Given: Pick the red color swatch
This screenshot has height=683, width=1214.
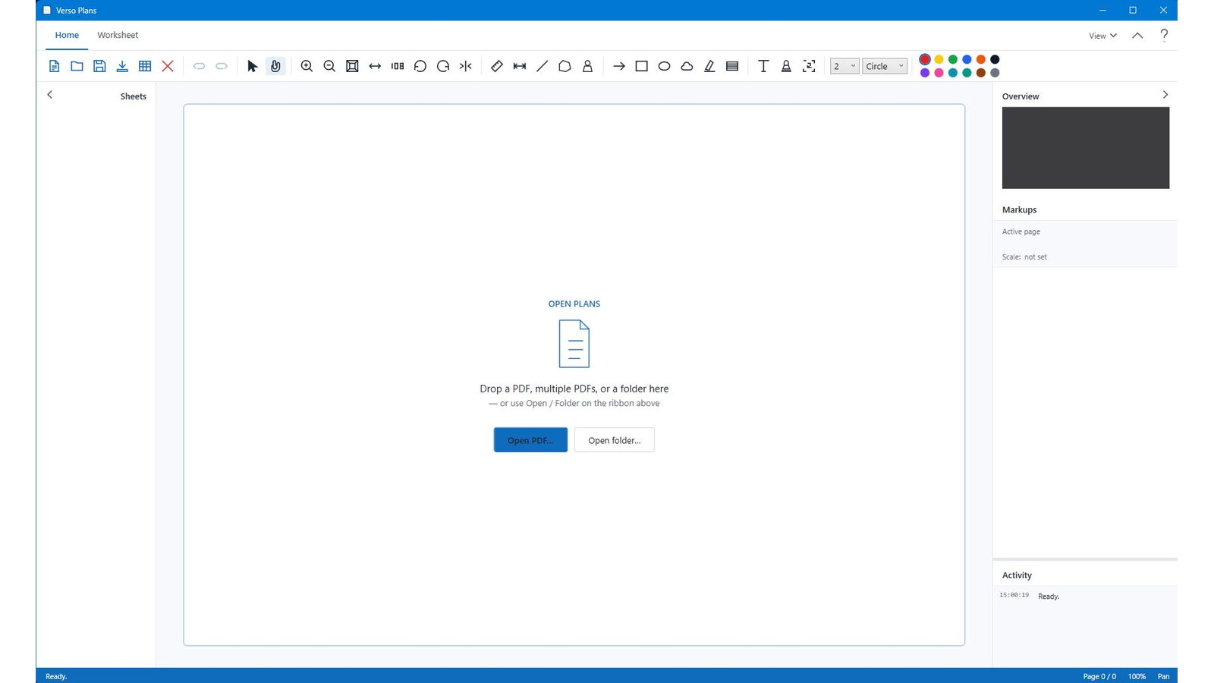Looking at the screenshot, I should click(x=925, y=59).
